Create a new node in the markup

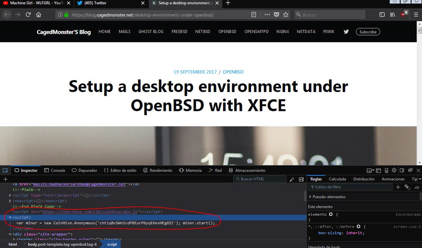click(x=5, y=179)
